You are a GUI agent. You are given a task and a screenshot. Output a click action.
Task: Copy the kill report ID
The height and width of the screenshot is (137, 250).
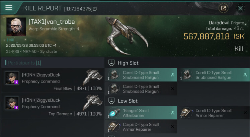tap(95, 9)
